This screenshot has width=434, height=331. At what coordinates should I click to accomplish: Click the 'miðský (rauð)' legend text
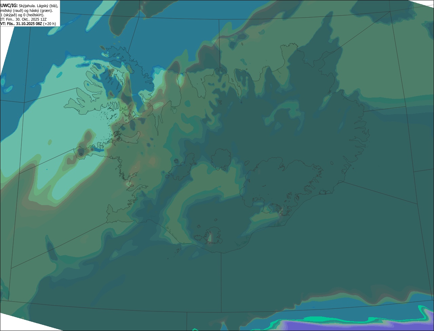pyautogui.click(x=11, y=10)
